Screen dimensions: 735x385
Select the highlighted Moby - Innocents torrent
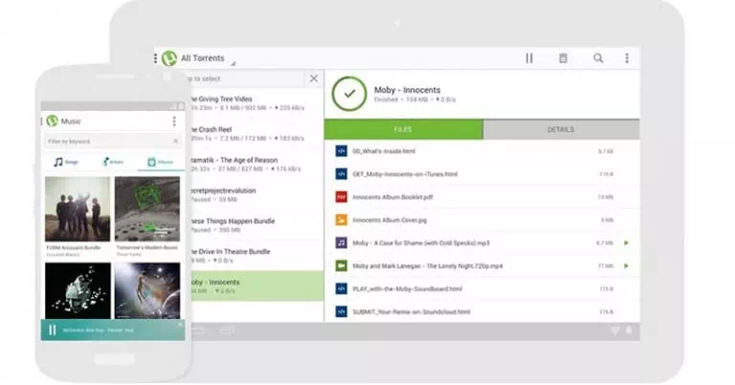(256, 286)
